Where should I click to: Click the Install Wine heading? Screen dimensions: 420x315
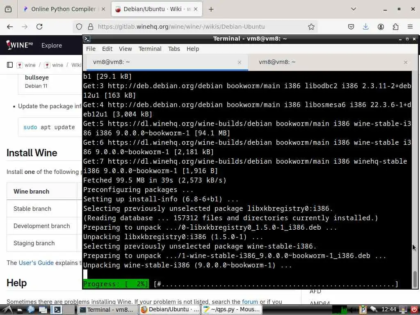click(32, 153)
